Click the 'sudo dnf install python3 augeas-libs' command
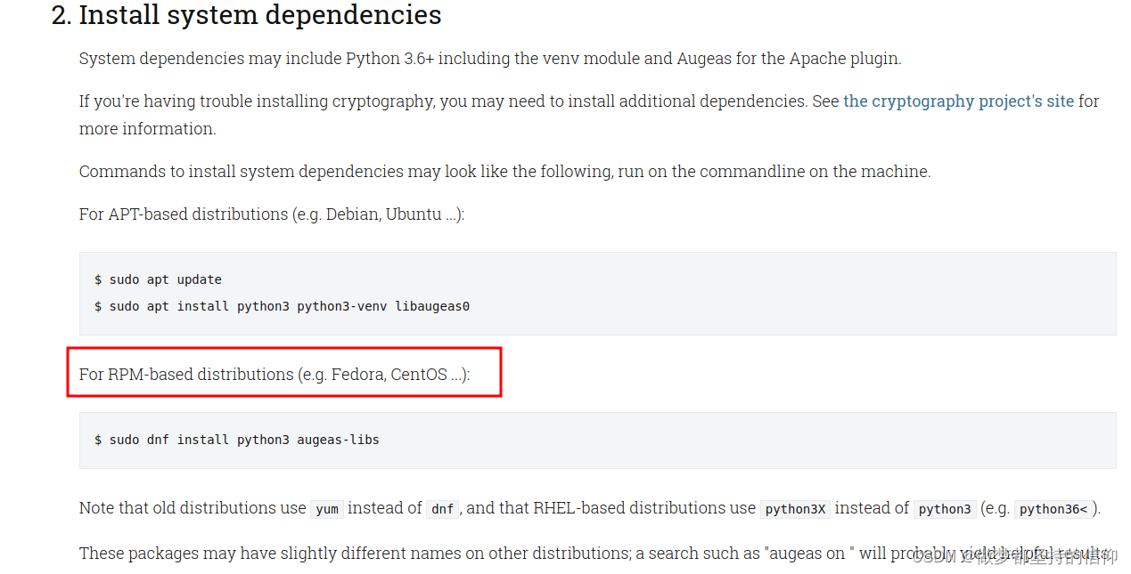The image size is (1131, 574). [x=237, y=440]
